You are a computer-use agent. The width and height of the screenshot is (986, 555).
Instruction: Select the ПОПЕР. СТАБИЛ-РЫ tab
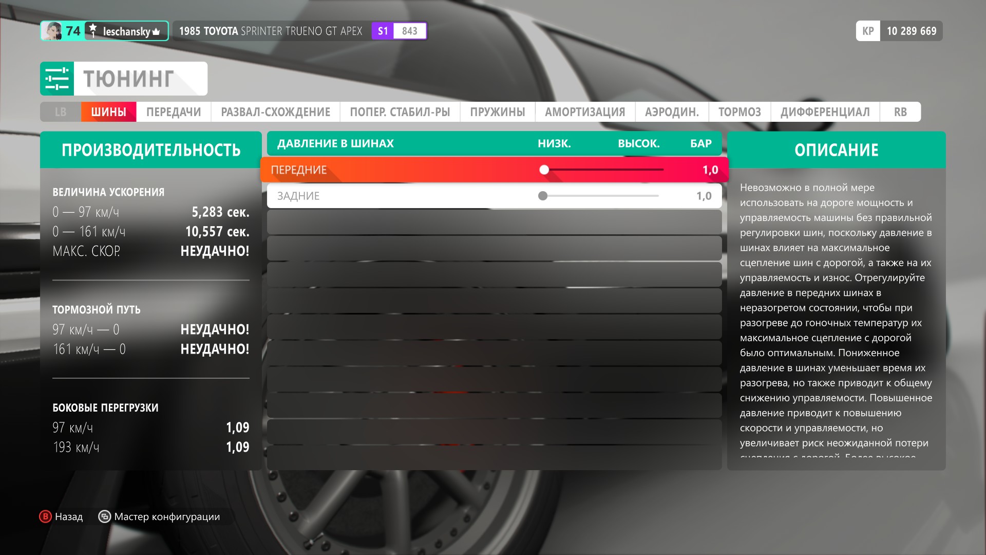click(x=400, y=112)
